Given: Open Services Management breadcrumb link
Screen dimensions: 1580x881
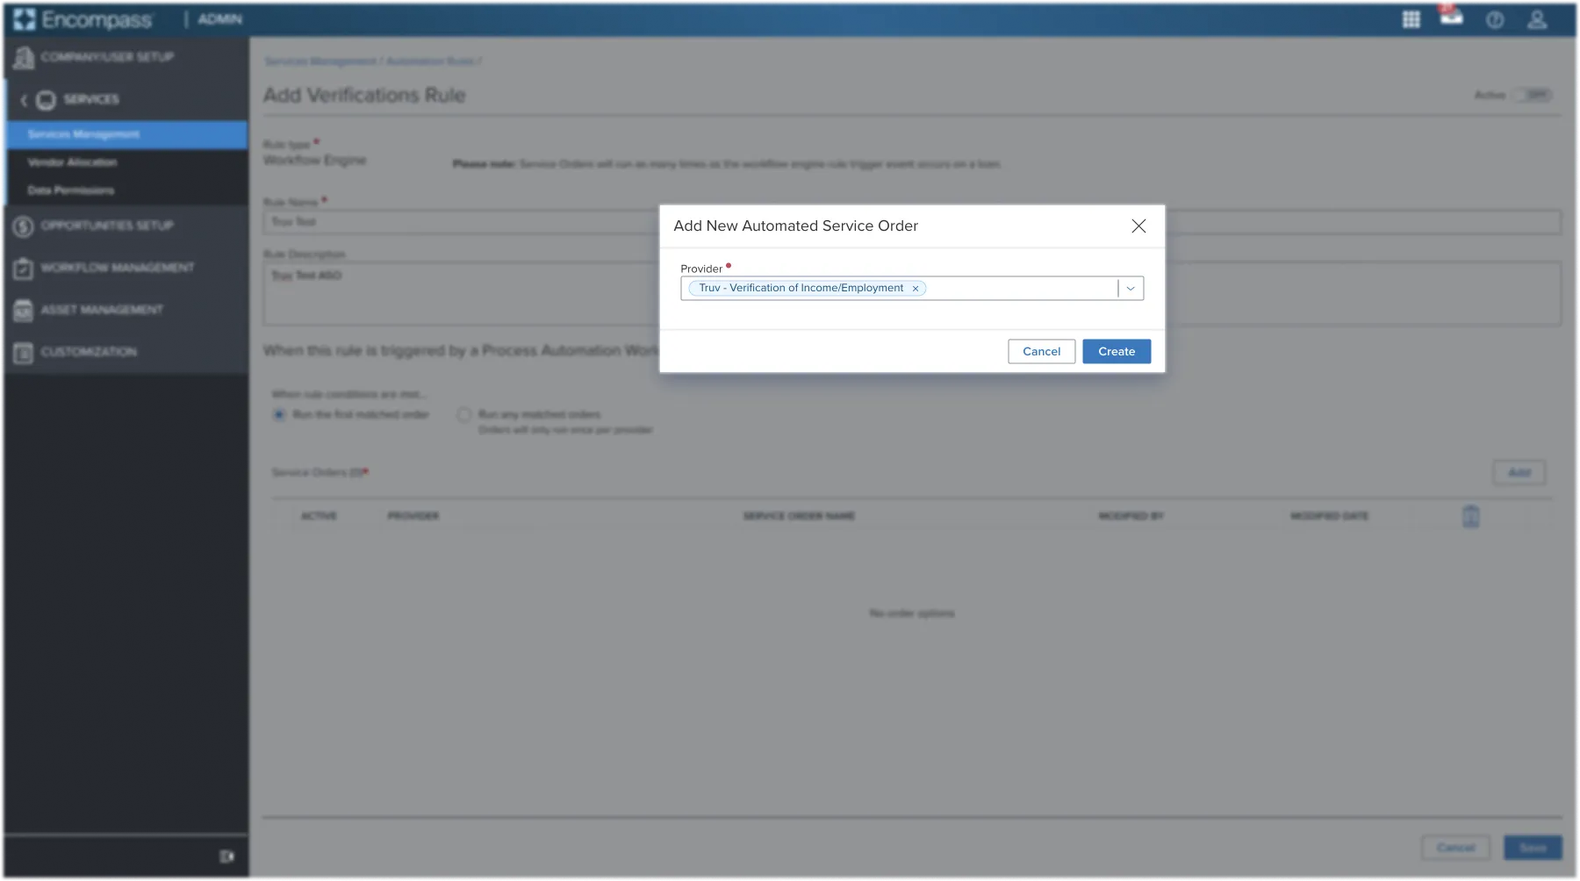Looking at the screenshot, I should pyautogui.click(x=320, y=61).
